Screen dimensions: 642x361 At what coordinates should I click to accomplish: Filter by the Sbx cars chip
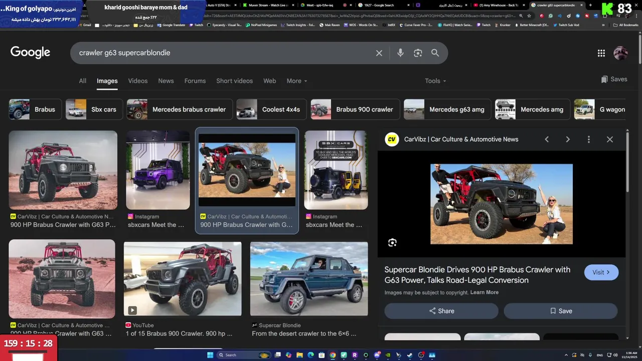(x=94, y=109)
